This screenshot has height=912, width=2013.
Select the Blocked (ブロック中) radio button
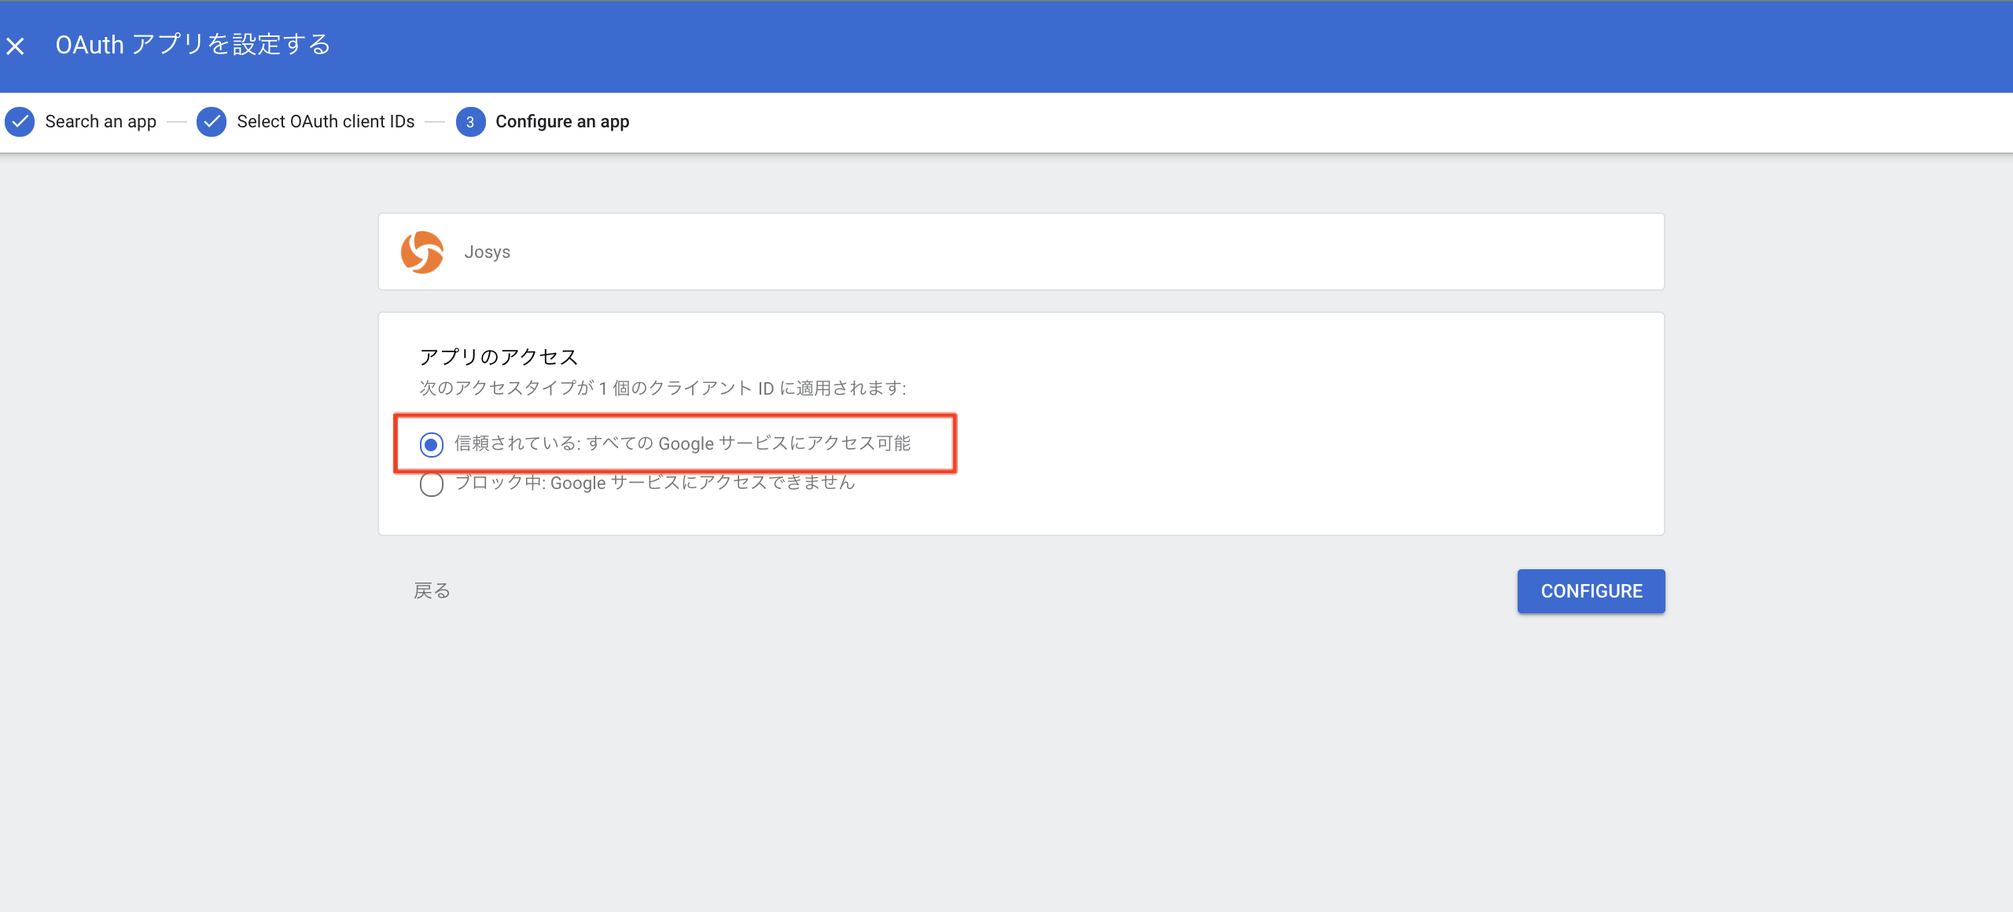[x=432, y=484]
